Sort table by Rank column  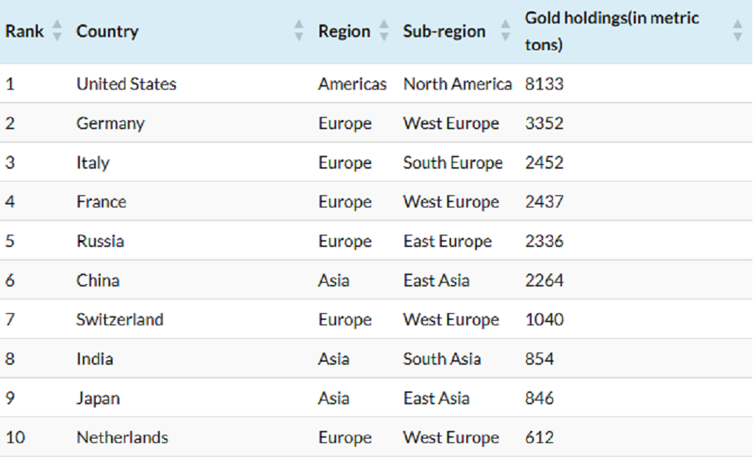(56, 31)
